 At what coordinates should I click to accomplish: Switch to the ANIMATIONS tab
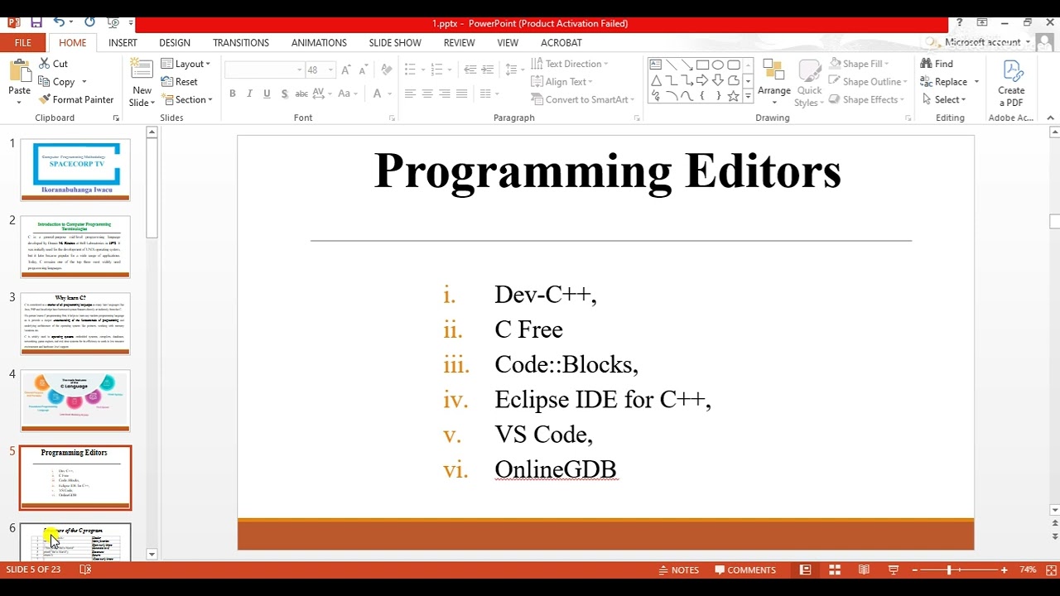click(319, 43)
